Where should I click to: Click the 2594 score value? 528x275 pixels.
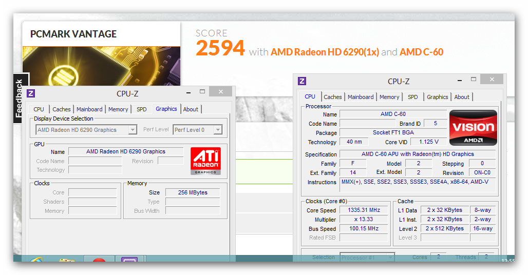coord(220,48)
